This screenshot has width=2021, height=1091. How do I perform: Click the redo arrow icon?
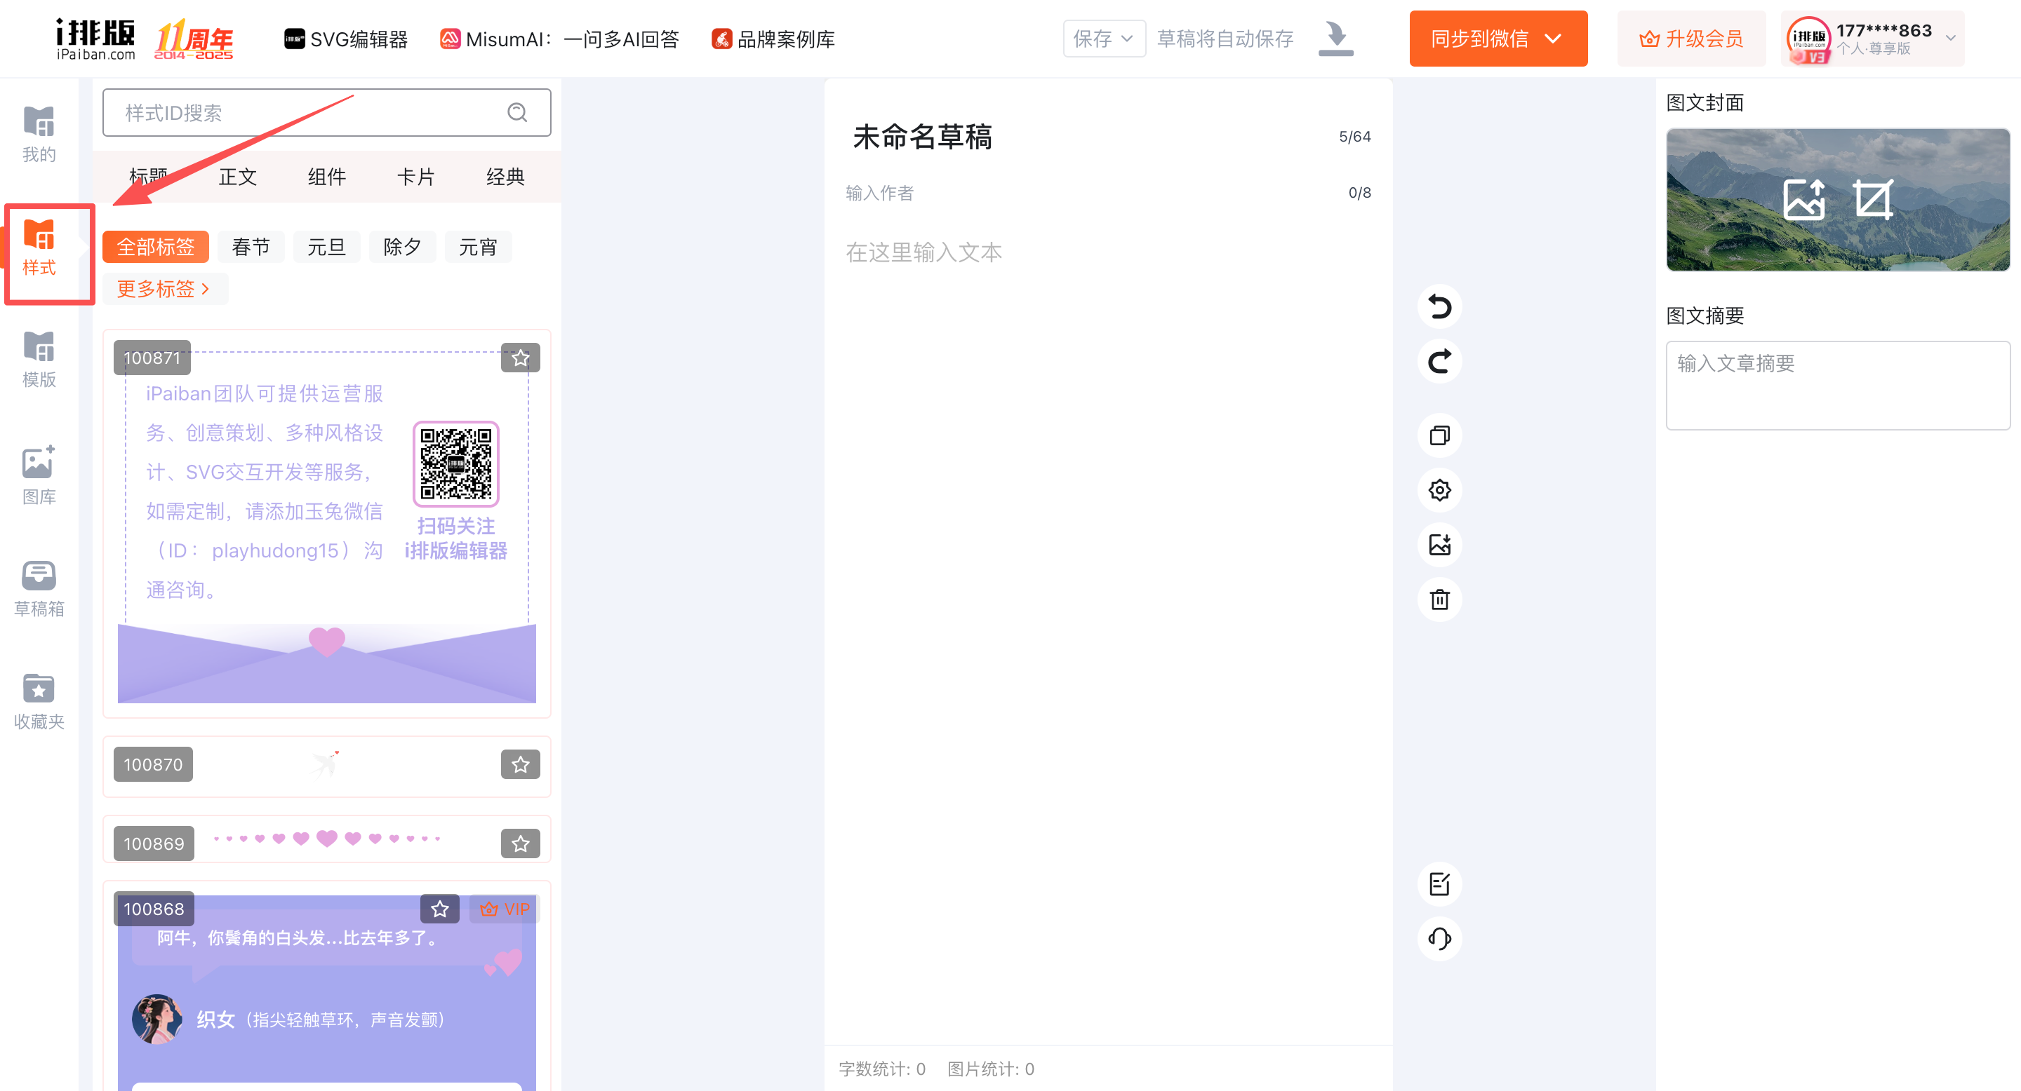(1439, 361)
